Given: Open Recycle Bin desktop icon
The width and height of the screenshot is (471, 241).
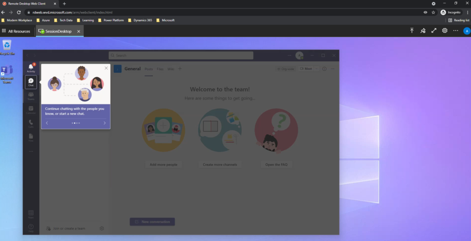Looking at the screenshot, I should 7,47.
